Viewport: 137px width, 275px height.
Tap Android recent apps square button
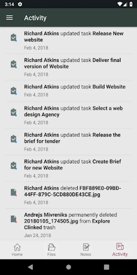(x=107, y=267)
